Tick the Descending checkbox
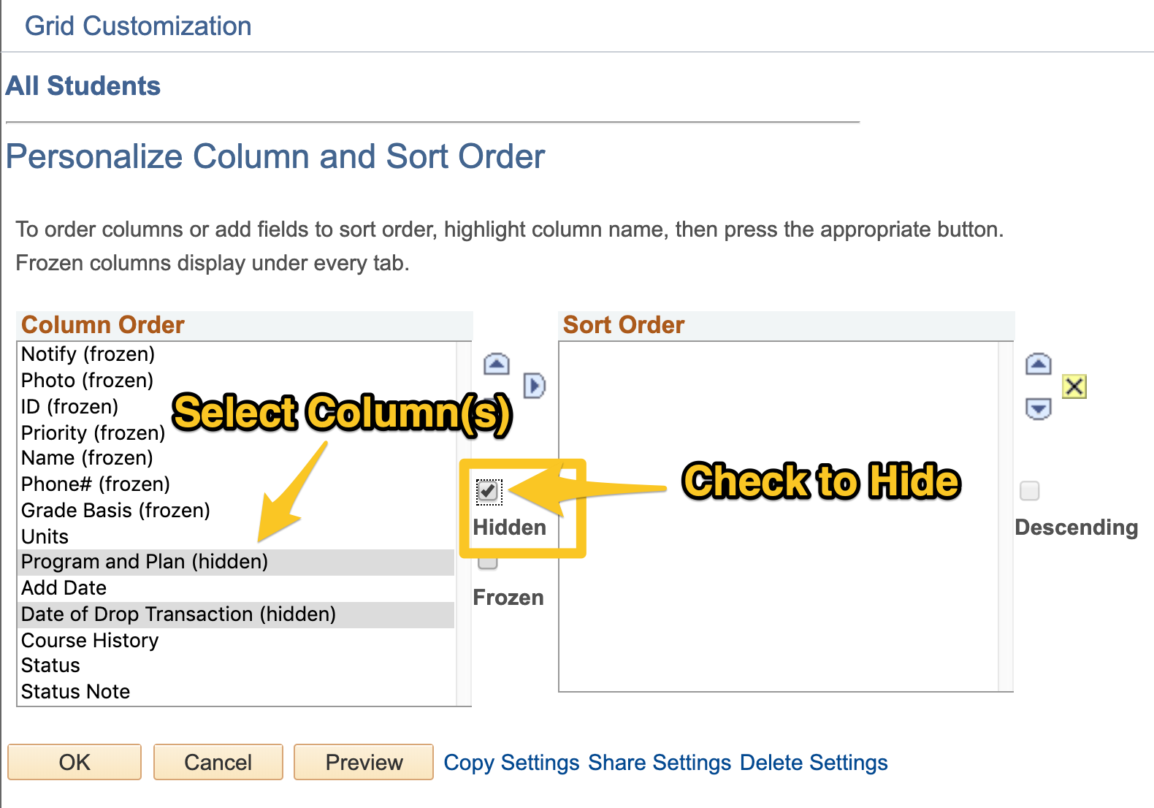Viewport: 1154px width, 808px height. pos(1029,490)
